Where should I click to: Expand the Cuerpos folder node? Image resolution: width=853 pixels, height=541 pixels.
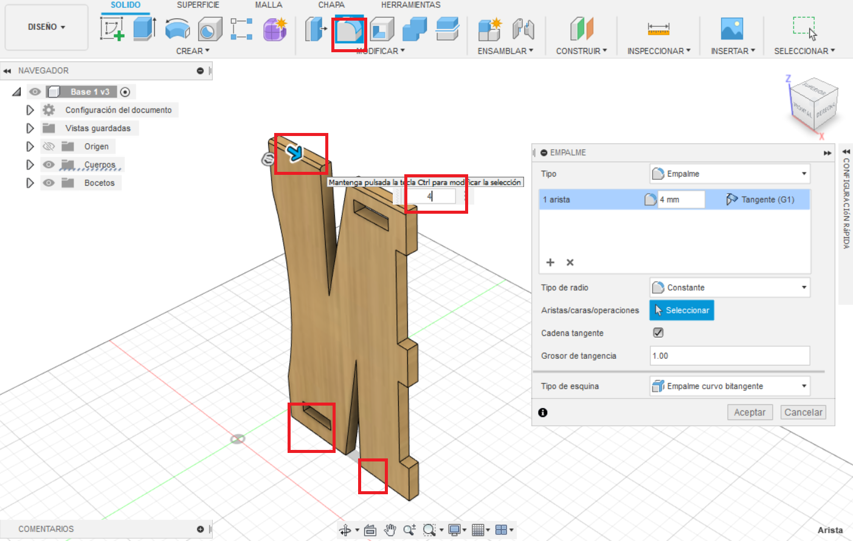coord(30,165)
